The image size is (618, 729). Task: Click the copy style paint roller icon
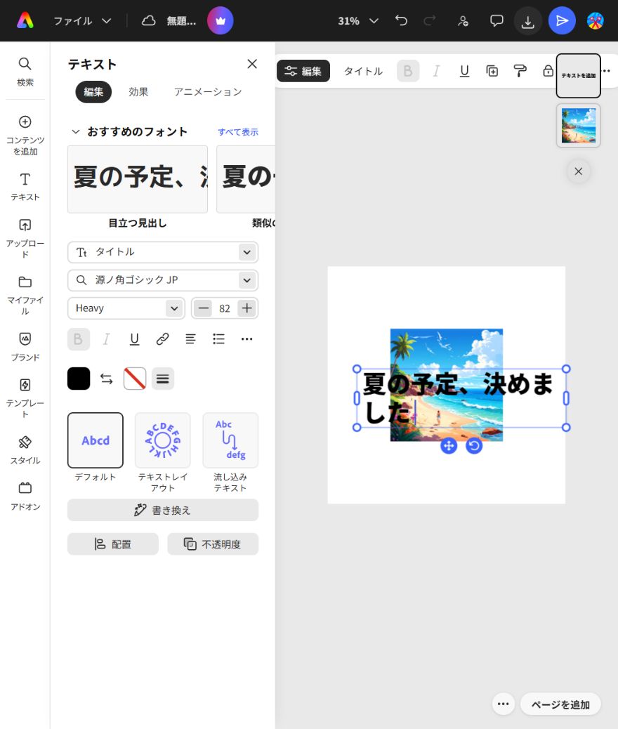pos(520,71)
